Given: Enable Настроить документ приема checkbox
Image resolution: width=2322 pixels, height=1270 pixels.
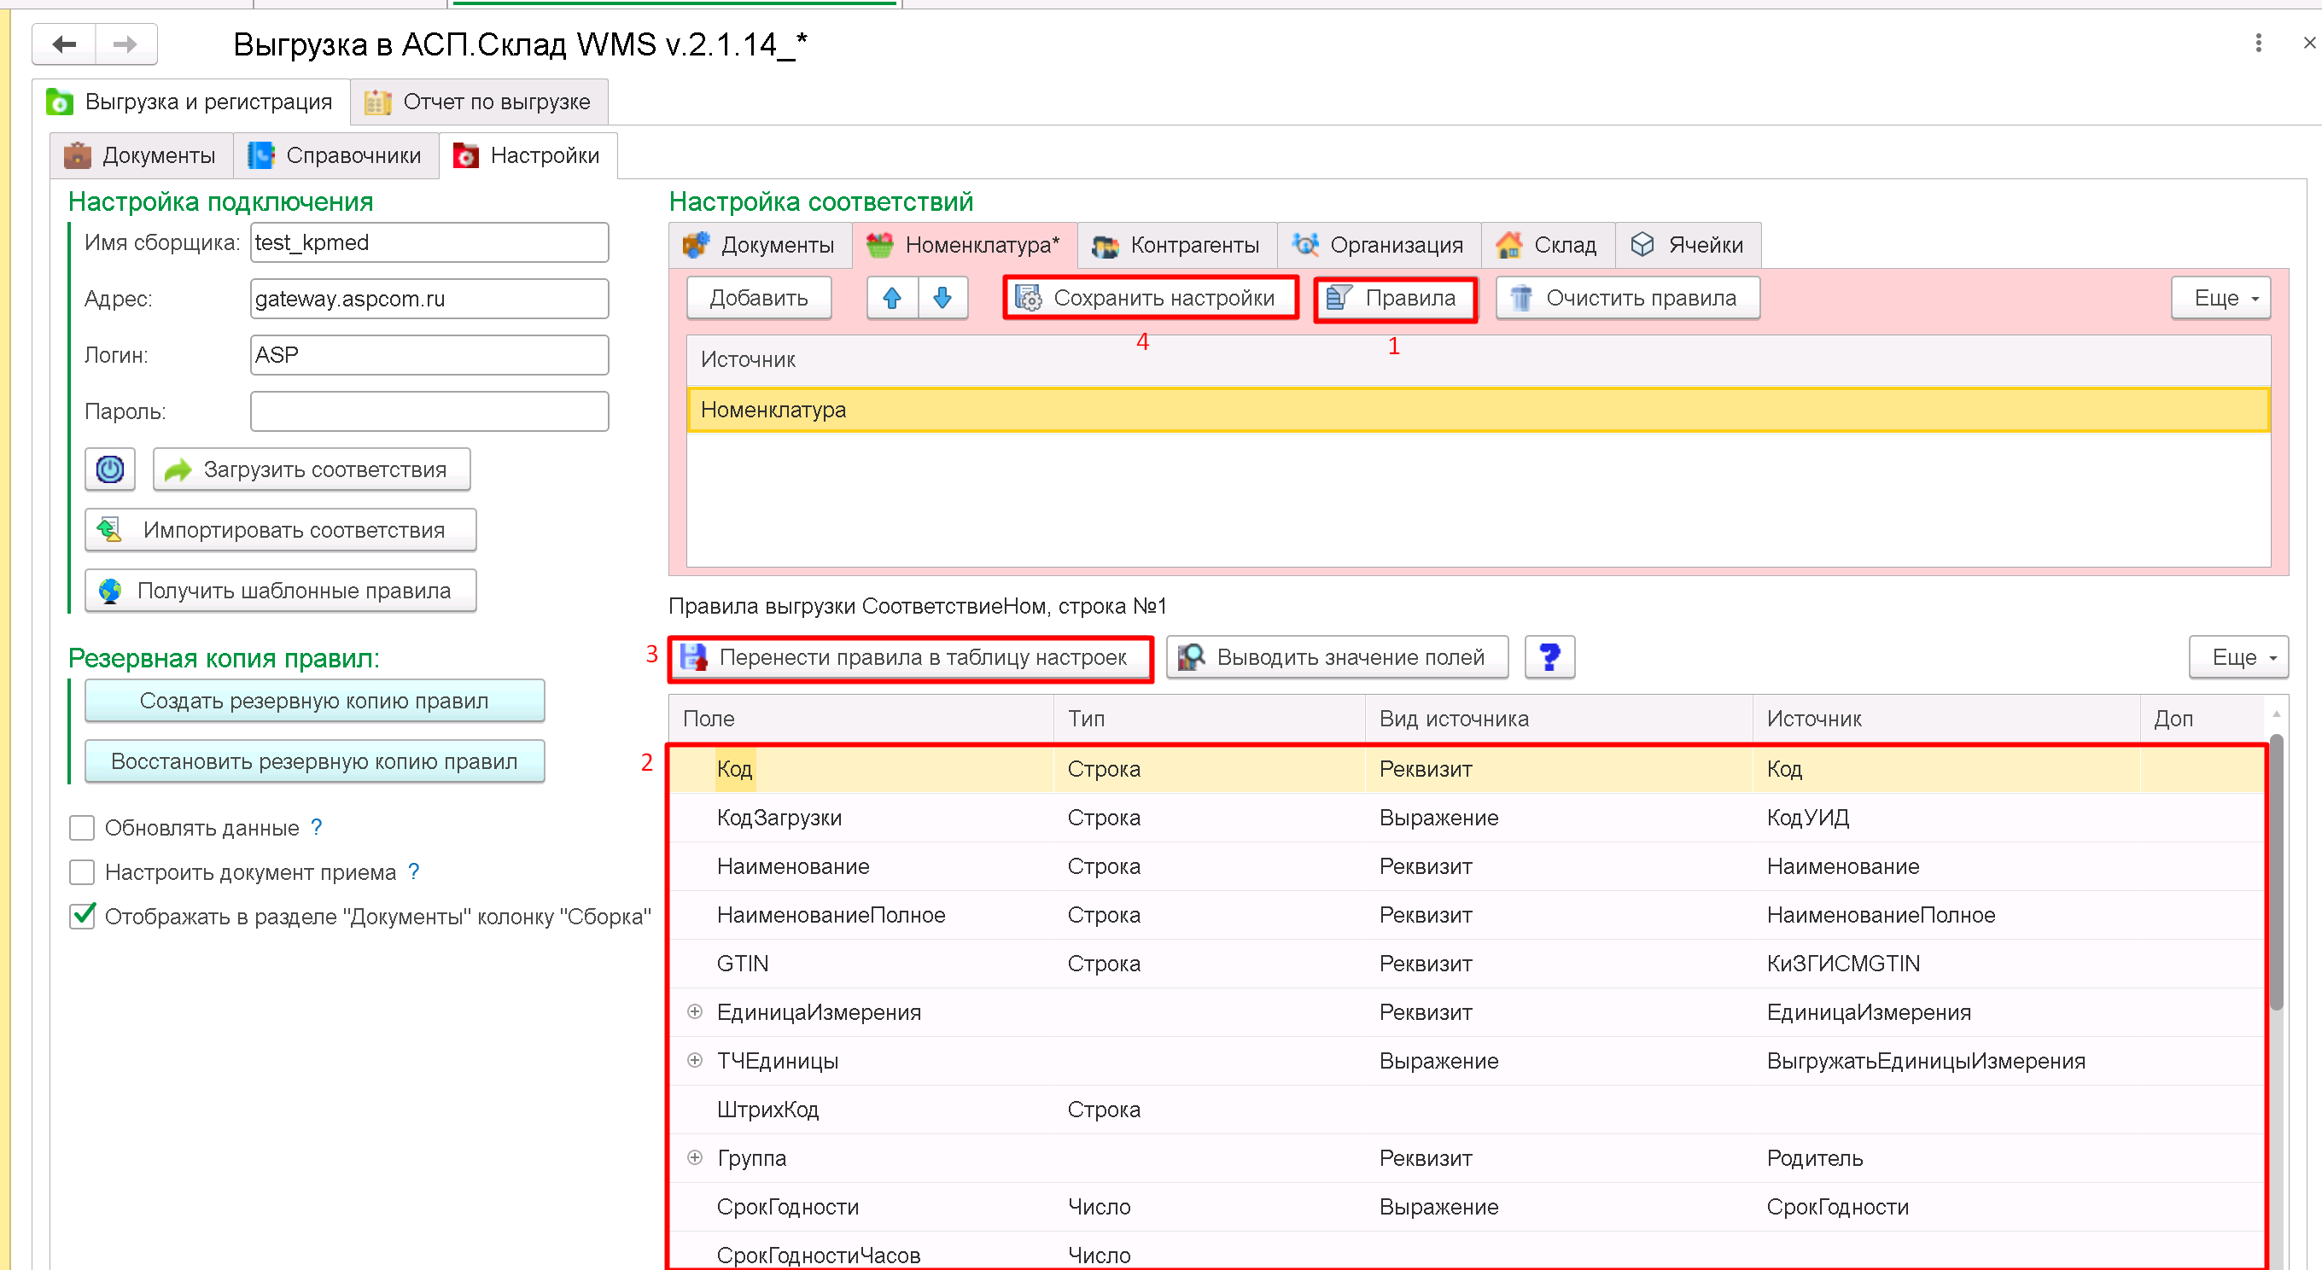Looking at the screenshot, I should [x=82, y=871].
